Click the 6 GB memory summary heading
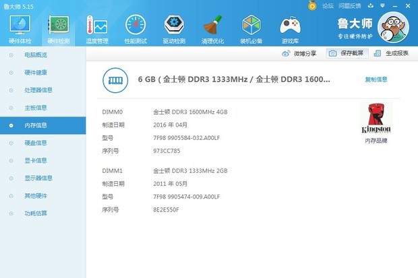This screenshot has width=418, height=278. tap(234, 79)
